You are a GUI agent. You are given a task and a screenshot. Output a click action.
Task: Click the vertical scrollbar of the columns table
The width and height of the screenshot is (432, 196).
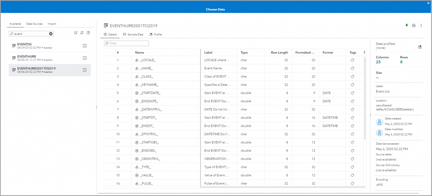click(x=365, y=98)
